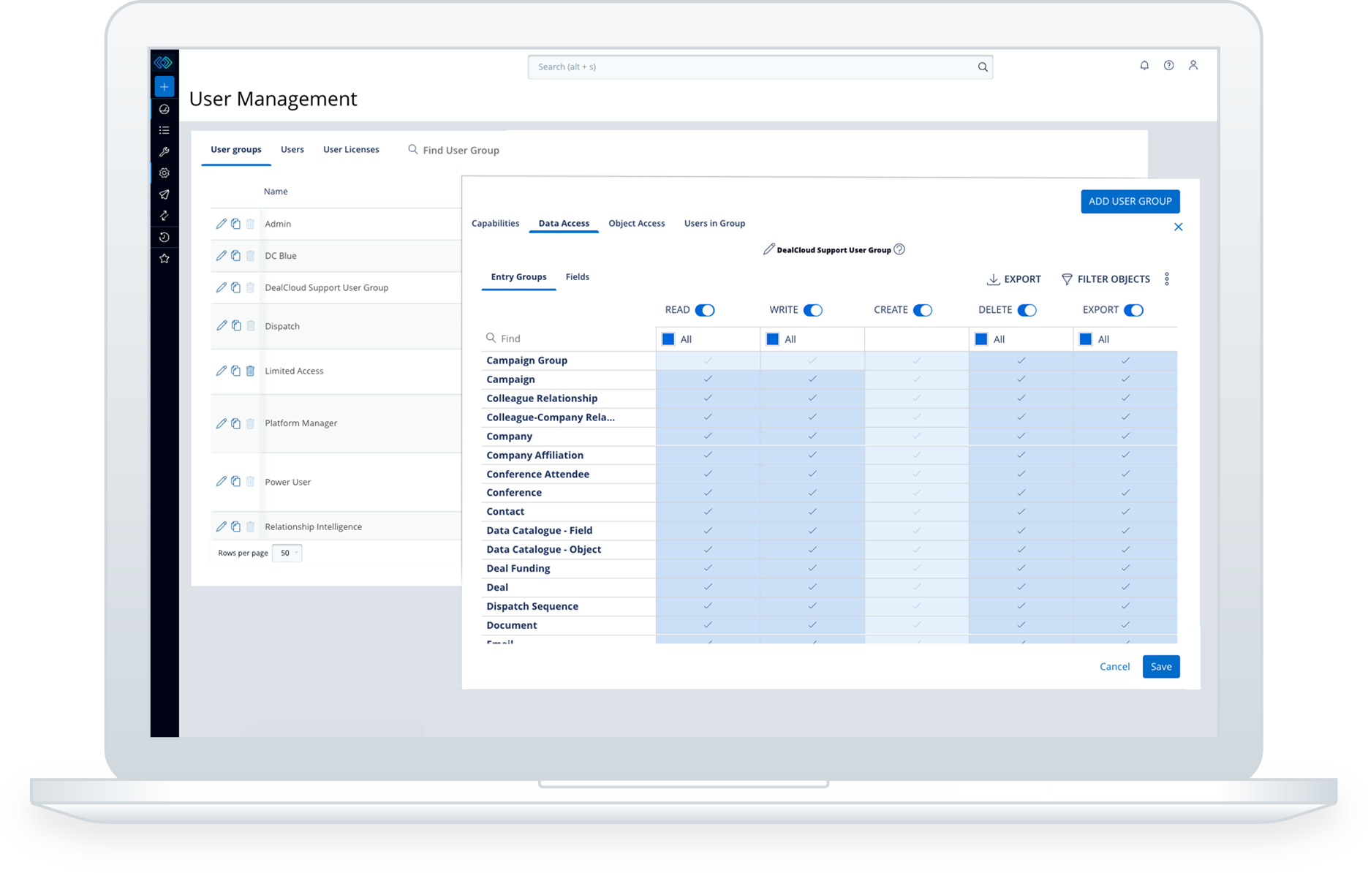1368x873 pixels.
Task: Open the help question mark icon
Action: [1168, 65]
